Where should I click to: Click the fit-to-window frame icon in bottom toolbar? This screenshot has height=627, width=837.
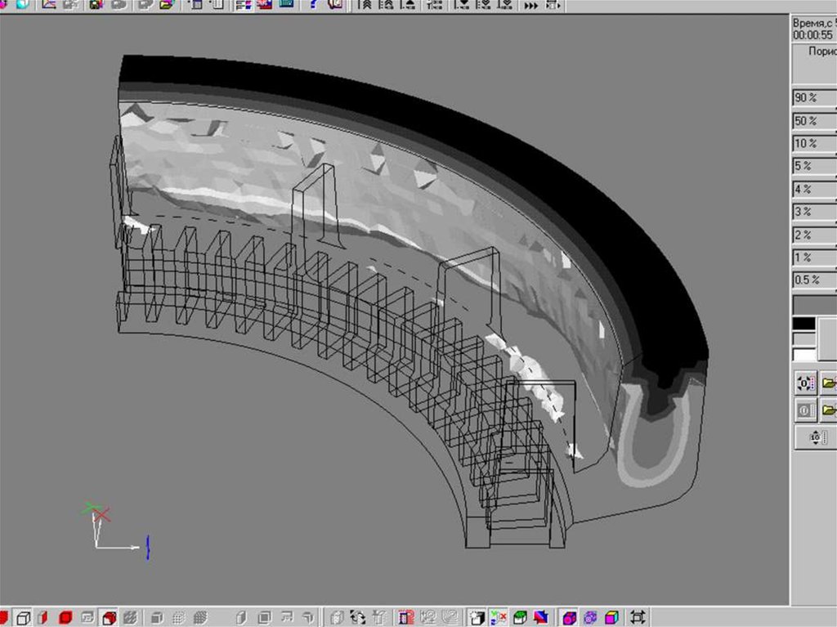(638, 617)
